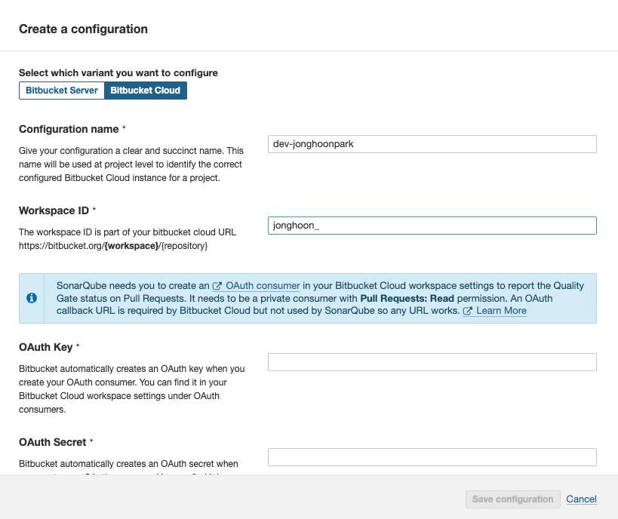This screenshot has height=519, width=618.
Task: Focus the OAuth Secret input field
Action: (432, 457)
